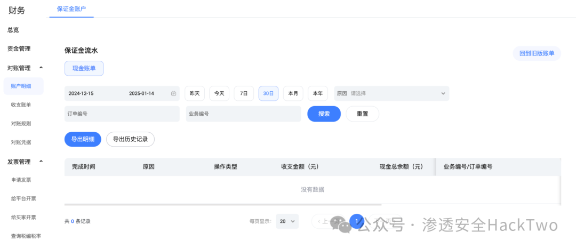Click the blue 搜索 button
Screen dimensions: 576x248
coord(324,114)
